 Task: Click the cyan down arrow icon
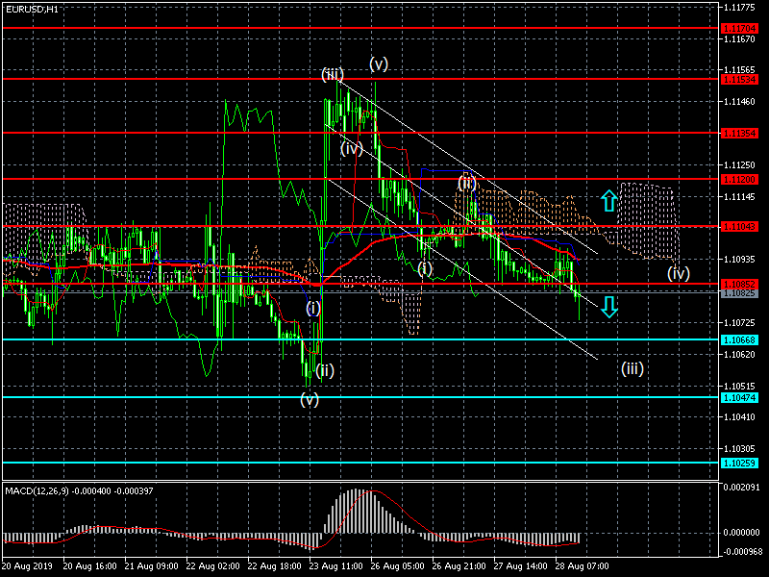click(608, 308)
